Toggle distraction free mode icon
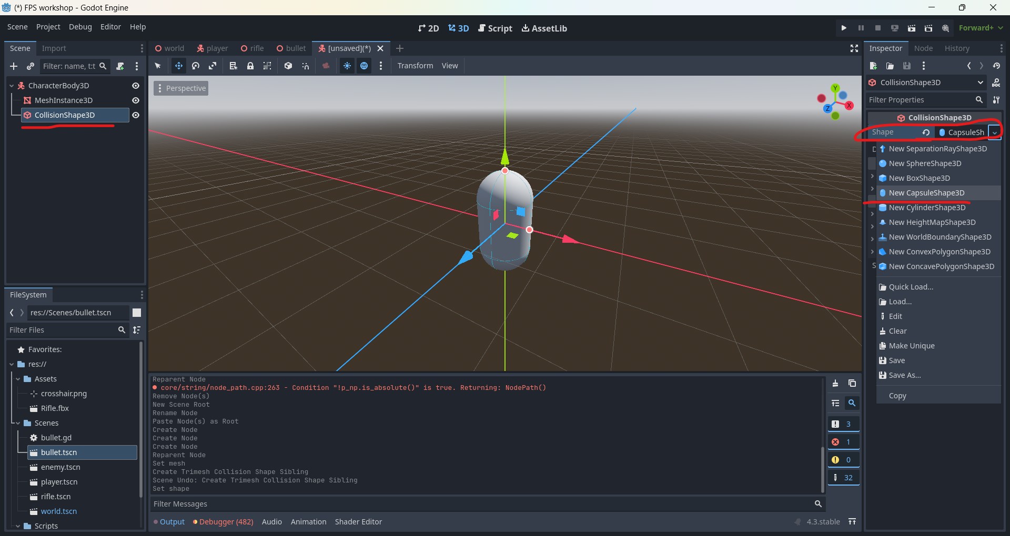 pos(854,48)
